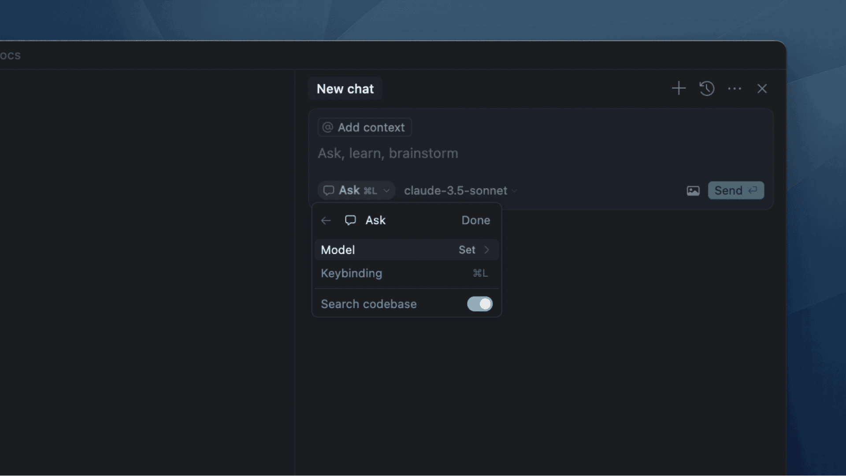Click the Ask, learn, brainstorm input field

pyautogui.click(x=388, y=153)
